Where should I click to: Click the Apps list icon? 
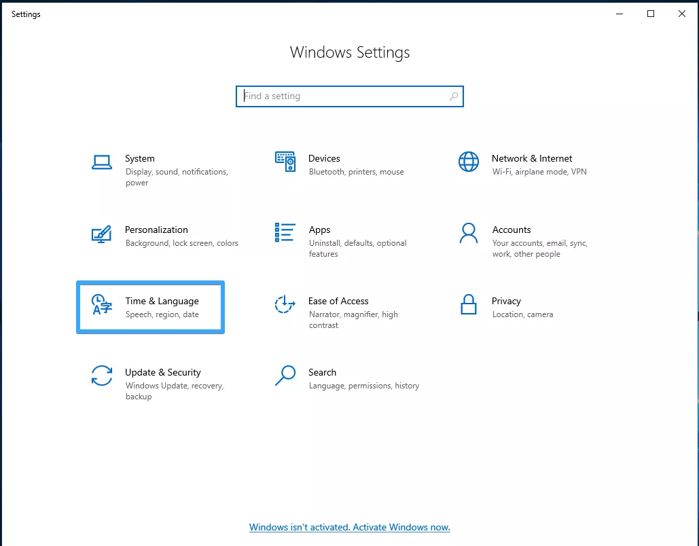point(285,232)
